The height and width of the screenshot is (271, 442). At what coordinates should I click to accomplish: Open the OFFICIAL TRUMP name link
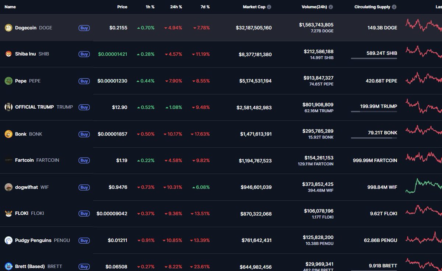coord(44,107)
